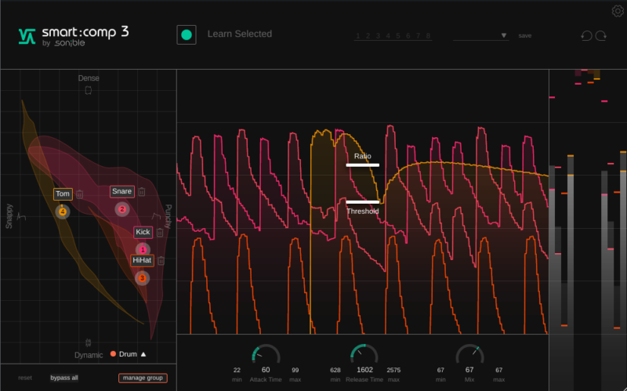This screenshot has height=391, width=627.
Task: Delete the Snare channel with trash icon
Action: coord(142,192)
